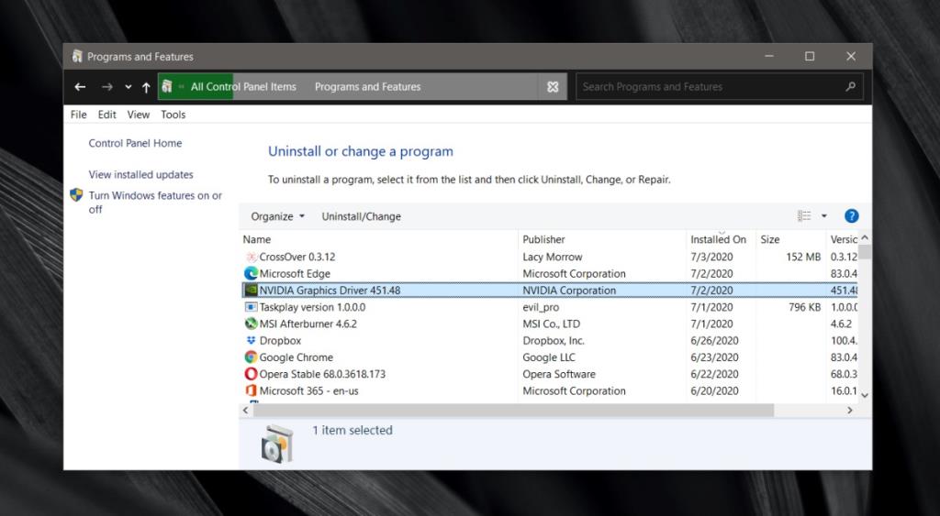
Task: Clear the address bar with X button
Action: click(552, 87)
